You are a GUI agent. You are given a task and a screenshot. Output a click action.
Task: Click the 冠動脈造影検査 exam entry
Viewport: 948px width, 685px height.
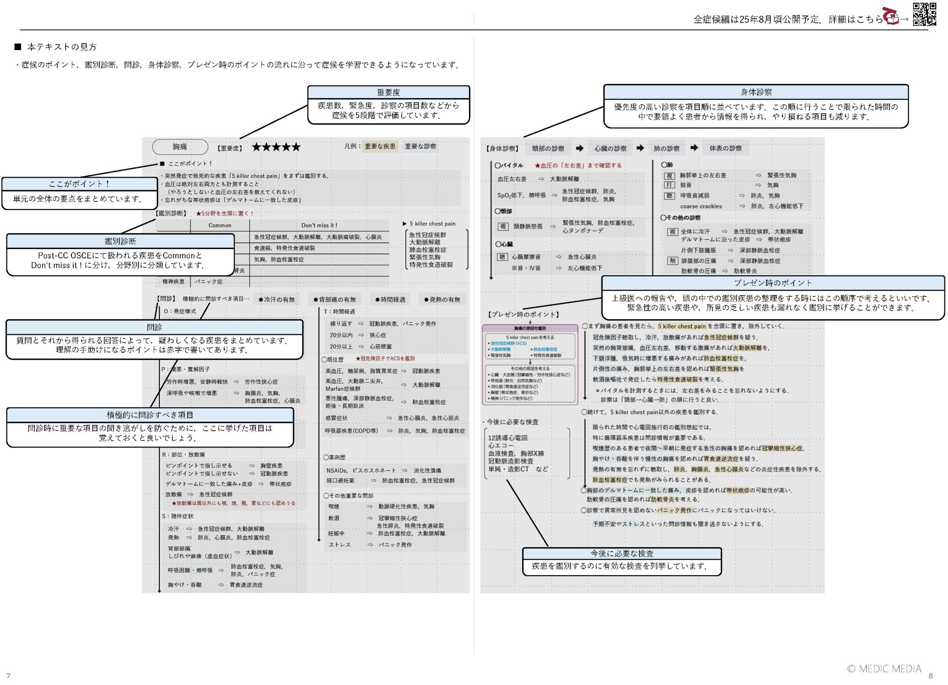click(x=511, y=461)
